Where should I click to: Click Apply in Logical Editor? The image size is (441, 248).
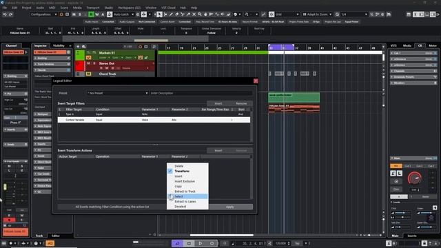[229, 207]
